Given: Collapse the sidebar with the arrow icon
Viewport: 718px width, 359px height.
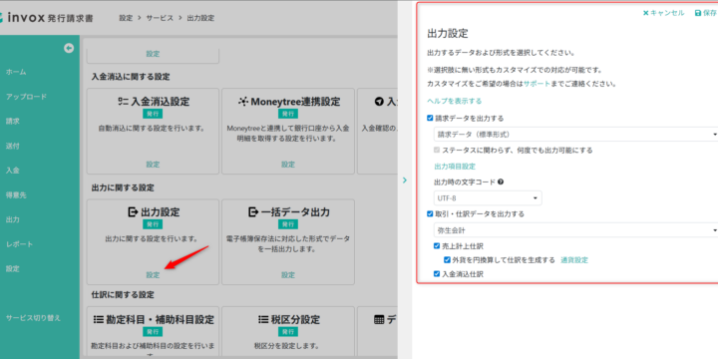Looking at the screenshot, I should pyautogui.click(x=69, y=48).
